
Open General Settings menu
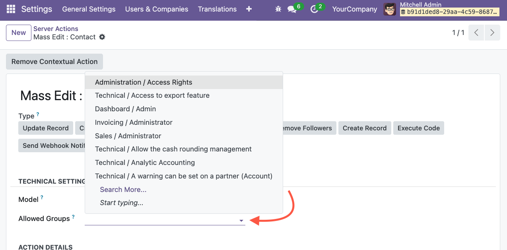pyautogui.click(x=89, y=9)
